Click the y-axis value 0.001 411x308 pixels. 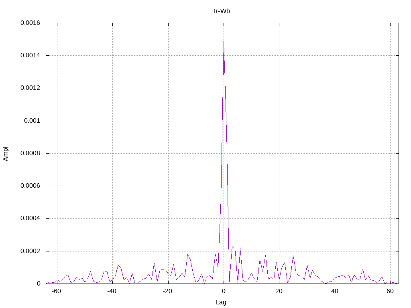tap(32, 121)
